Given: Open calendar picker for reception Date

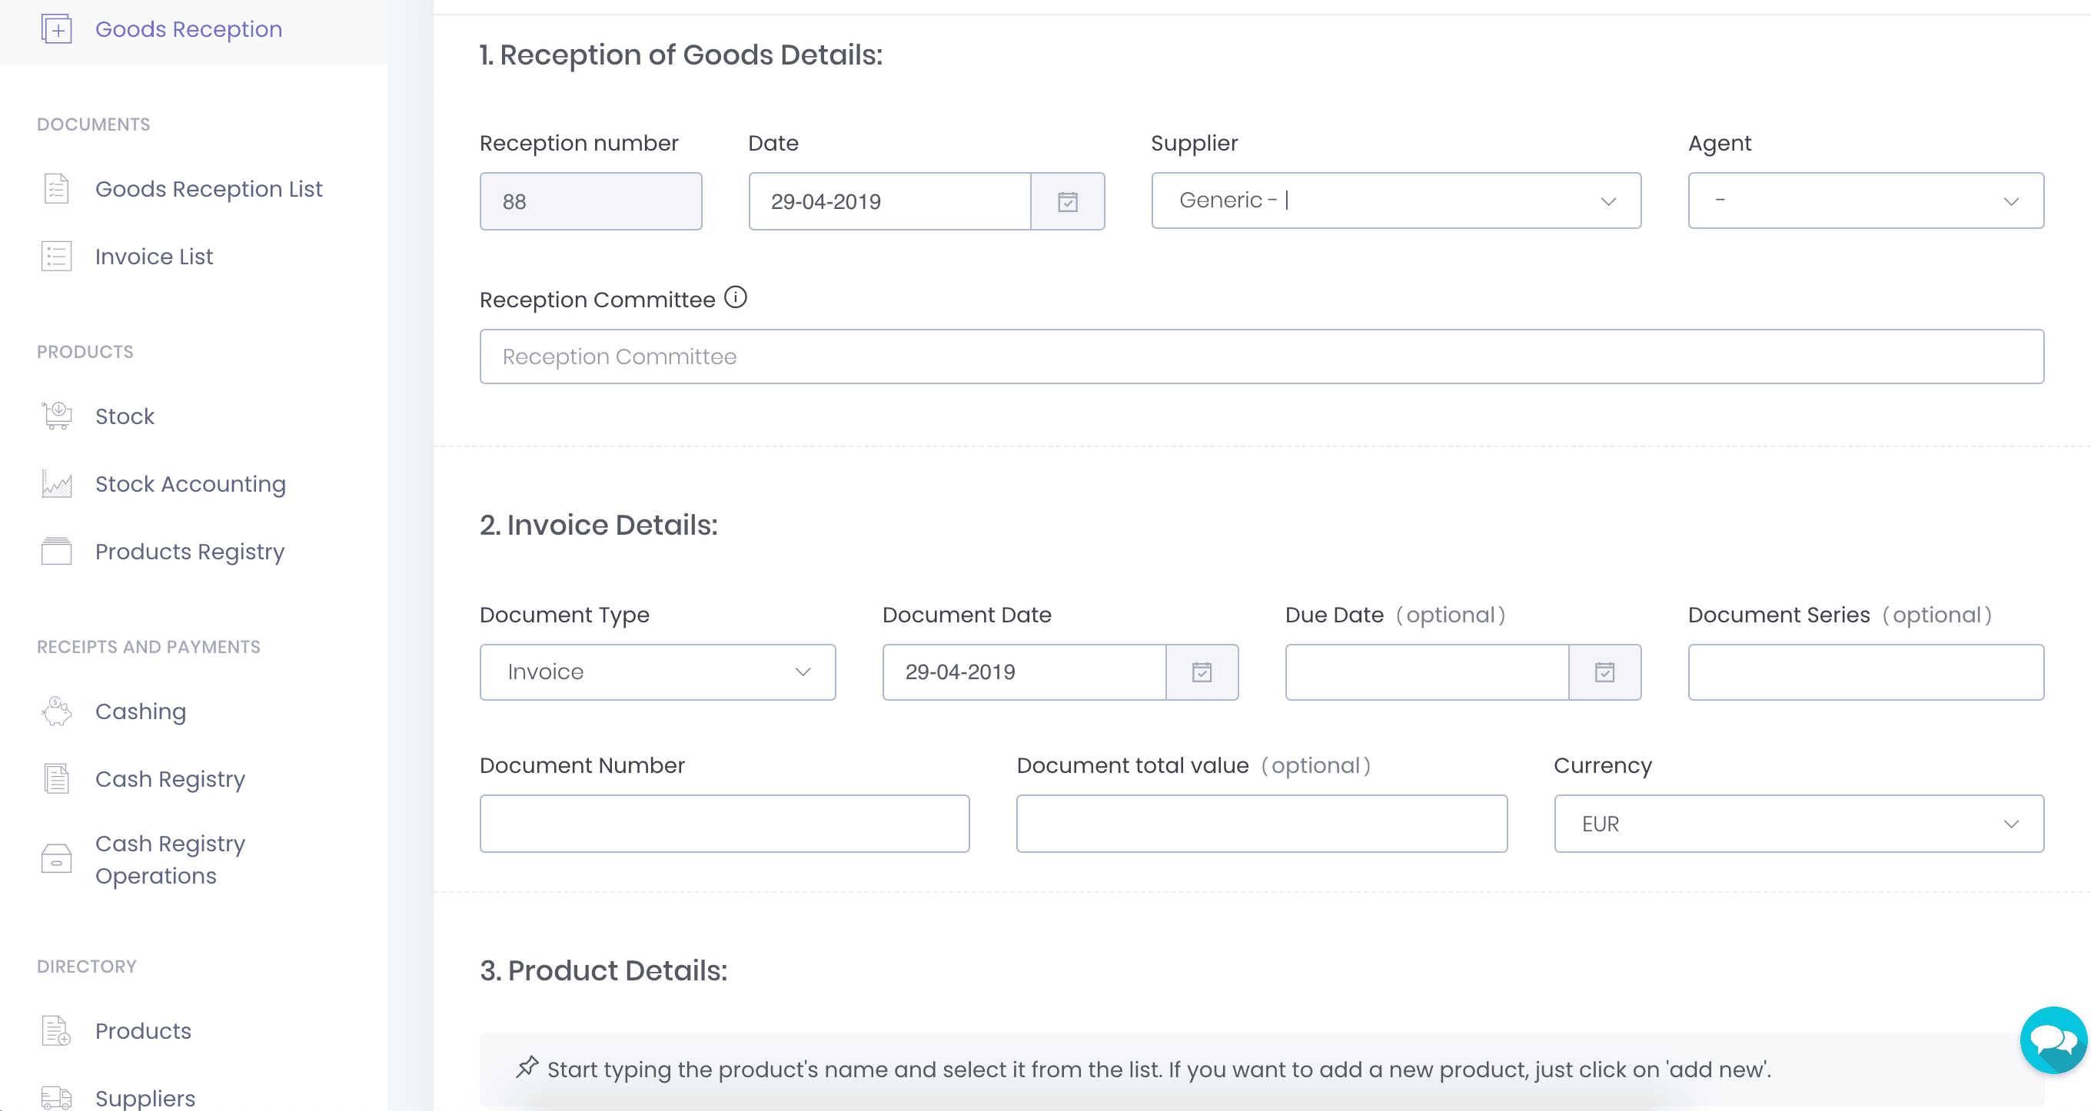Looking at the screenshot, I should click(x=1068, y=201).
